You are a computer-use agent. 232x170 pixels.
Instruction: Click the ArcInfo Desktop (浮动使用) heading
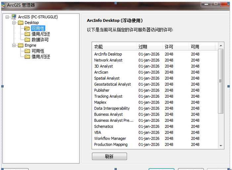click(115, 21)
